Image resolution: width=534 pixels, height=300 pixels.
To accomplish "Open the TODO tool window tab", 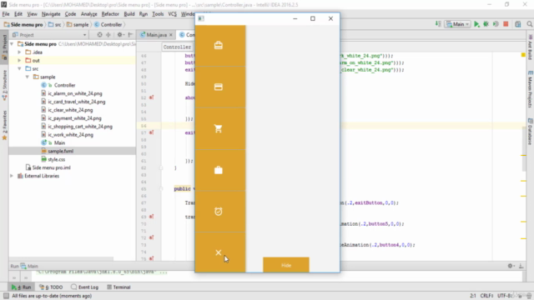I will click(x=51, y=287).
